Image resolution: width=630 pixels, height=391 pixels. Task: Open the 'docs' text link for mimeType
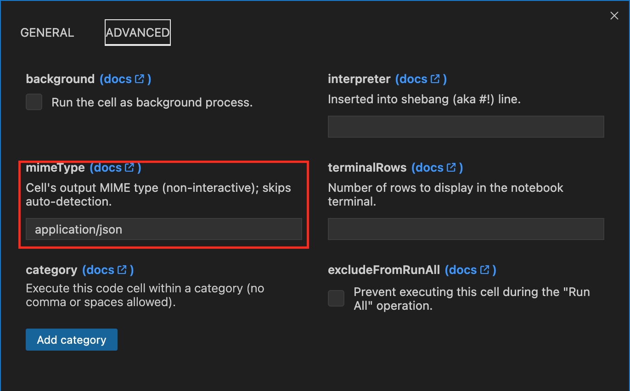107,168
